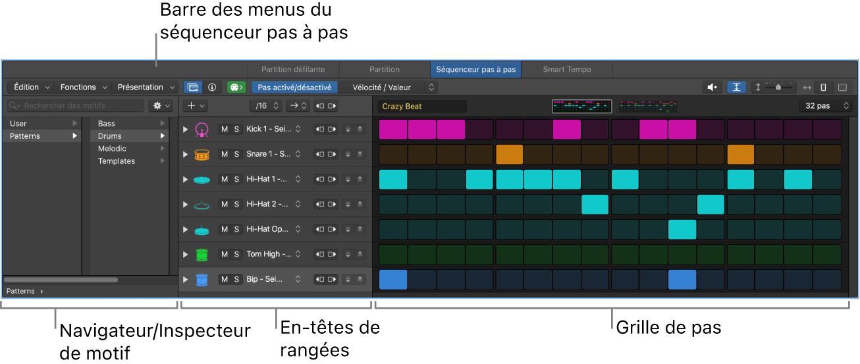Screen dimensions: 860x364
Task: Click decrement/increment arrows in Kick 1 row
Action: 354,130
